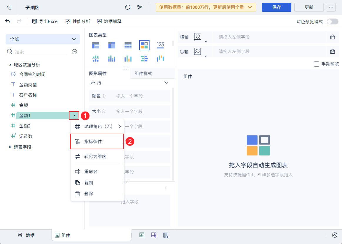
Task: Select the custom chart type icon
Action: click(144, 45)
